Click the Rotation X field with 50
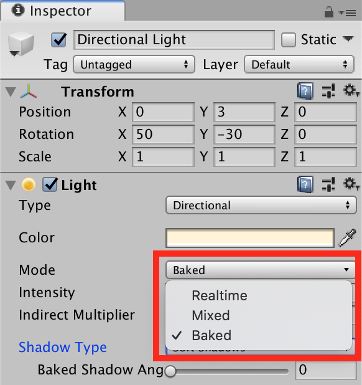 [x=163, y=135]
